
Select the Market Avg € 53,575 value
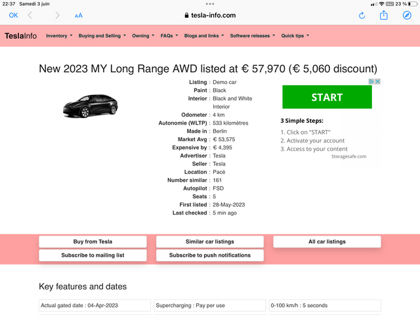pyautogui.click(x=224, y=139)
